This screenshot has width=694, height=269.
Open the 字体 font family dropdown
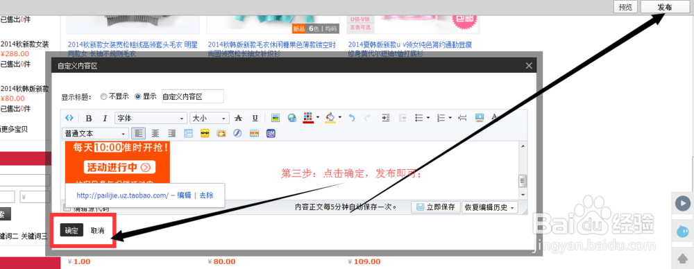(151, 118)
